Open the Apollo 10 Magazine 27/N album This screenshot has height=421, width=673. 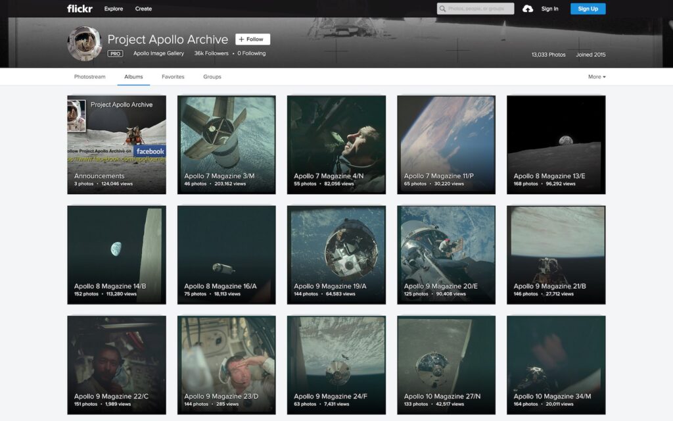446,364
